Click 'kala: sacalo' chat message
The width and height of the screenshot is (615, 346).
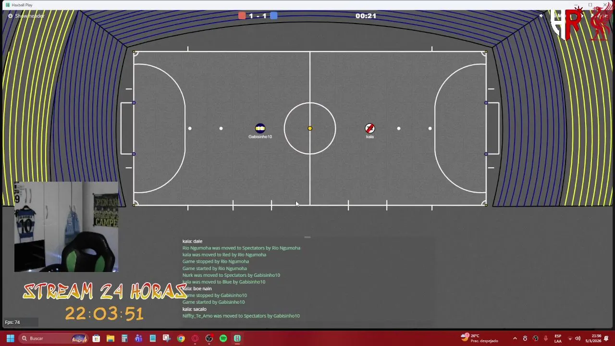[194, 309]
